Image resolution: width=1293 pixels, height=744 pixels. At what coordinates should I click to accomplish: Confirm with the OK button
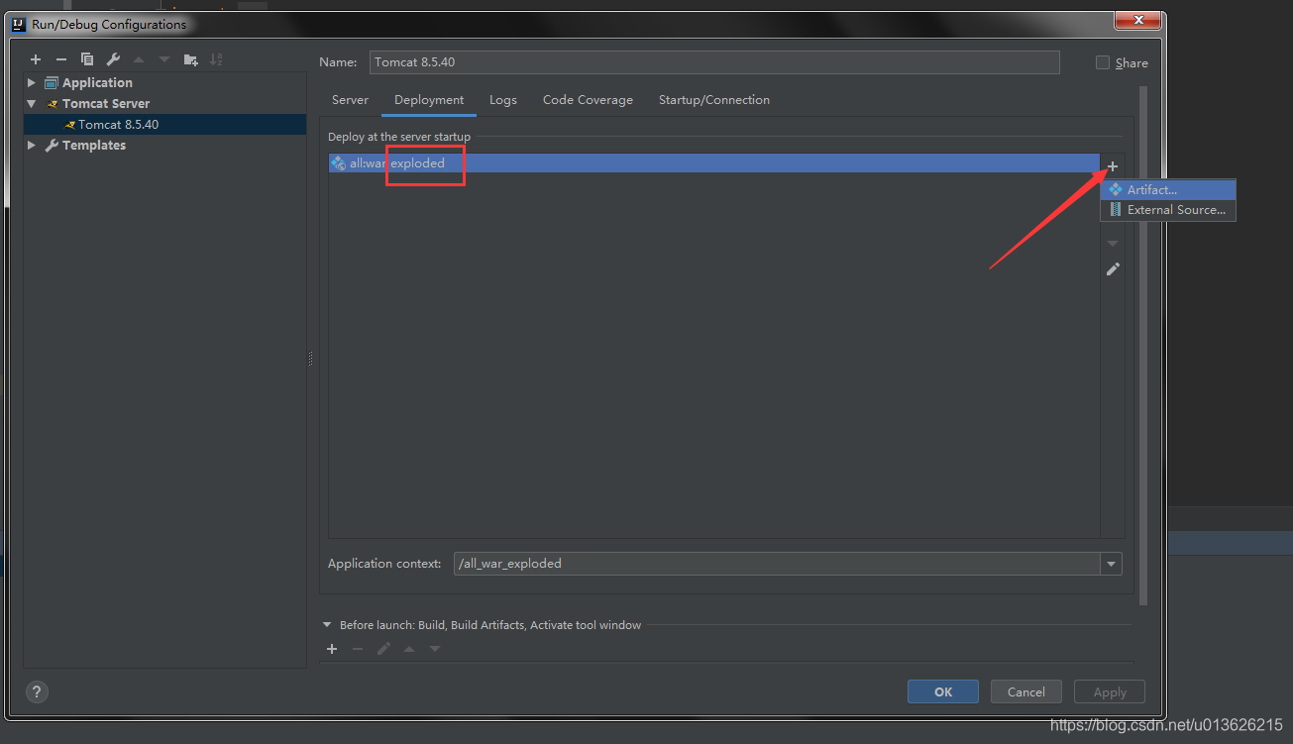[x=943, y=691]
